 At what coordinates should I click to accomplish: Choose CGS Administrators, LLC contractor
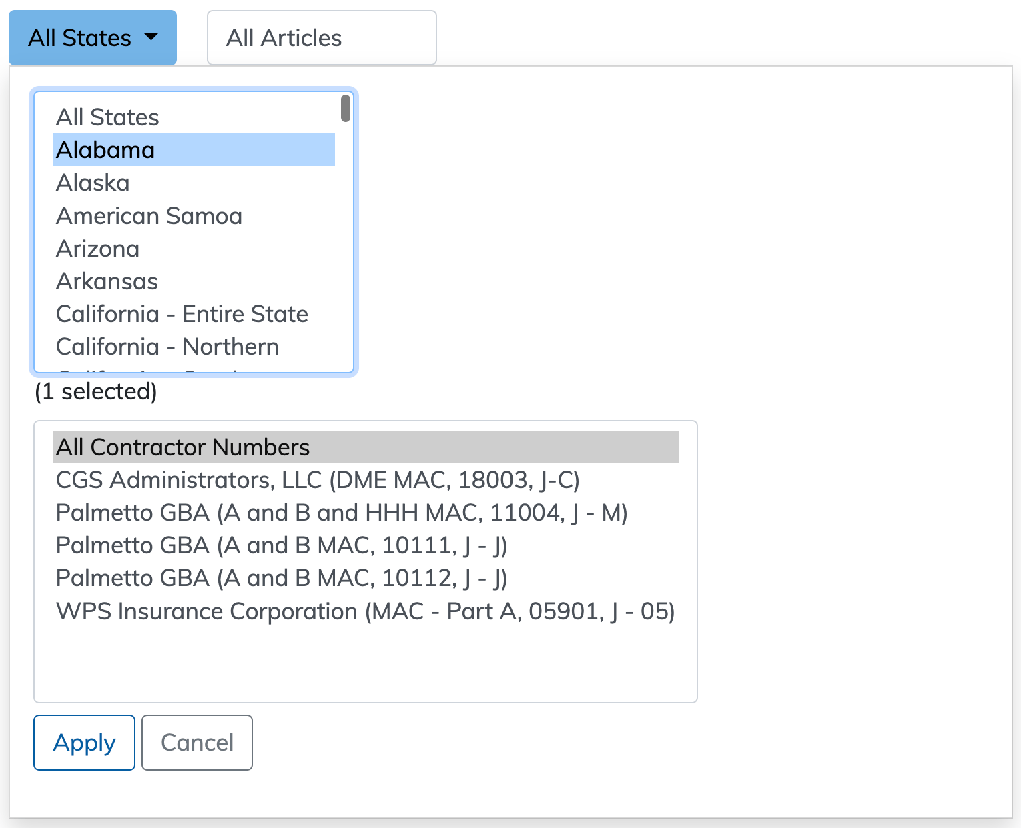(318, 480)
